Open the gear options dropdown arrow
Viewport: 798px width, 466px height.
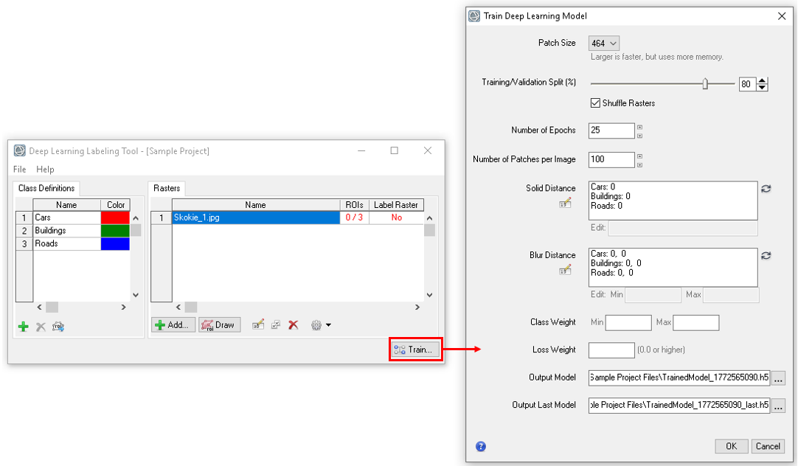[x=328, y=325]
